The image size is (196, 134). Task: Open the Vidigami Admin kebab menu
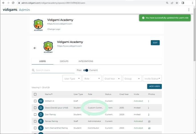pyautogui.click(x=189, y=10)
